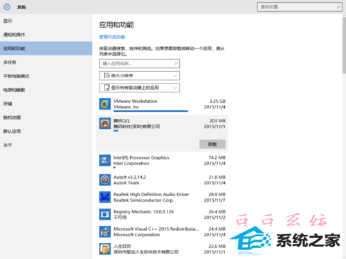Open the 显示所有驱动器上的应用 drive filter dropdown
This screenshot has width=346, height=259.
point(139,88)
